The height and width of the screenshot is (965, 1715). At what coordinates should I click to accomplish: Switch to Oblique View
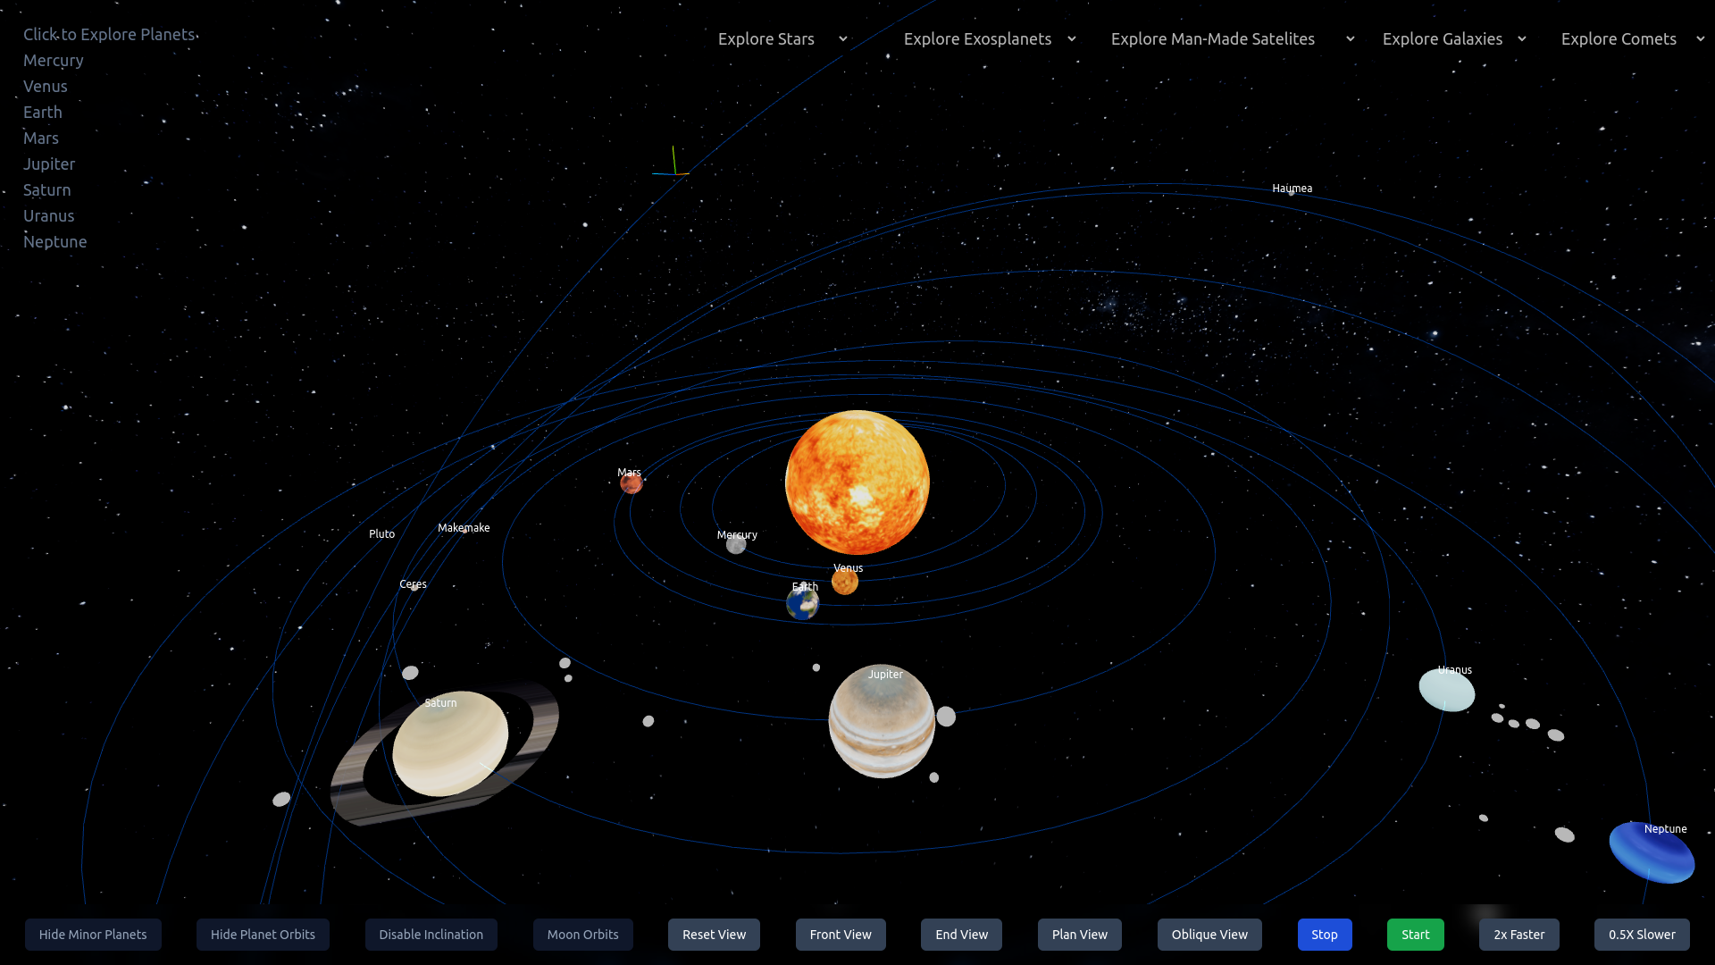tap(1209, 935)
